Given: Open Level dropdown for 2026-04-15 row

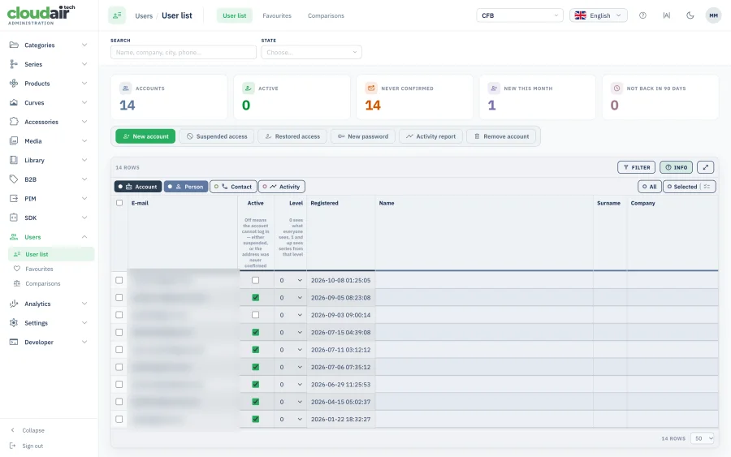Looking at the screenshot, I should [x=291, y=402].
